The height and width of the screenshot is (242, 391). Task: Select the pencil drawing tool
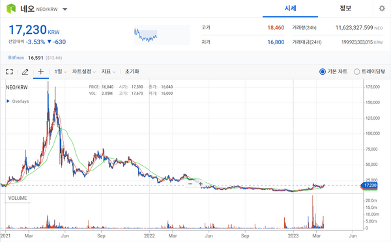click(x=25, y=72)
